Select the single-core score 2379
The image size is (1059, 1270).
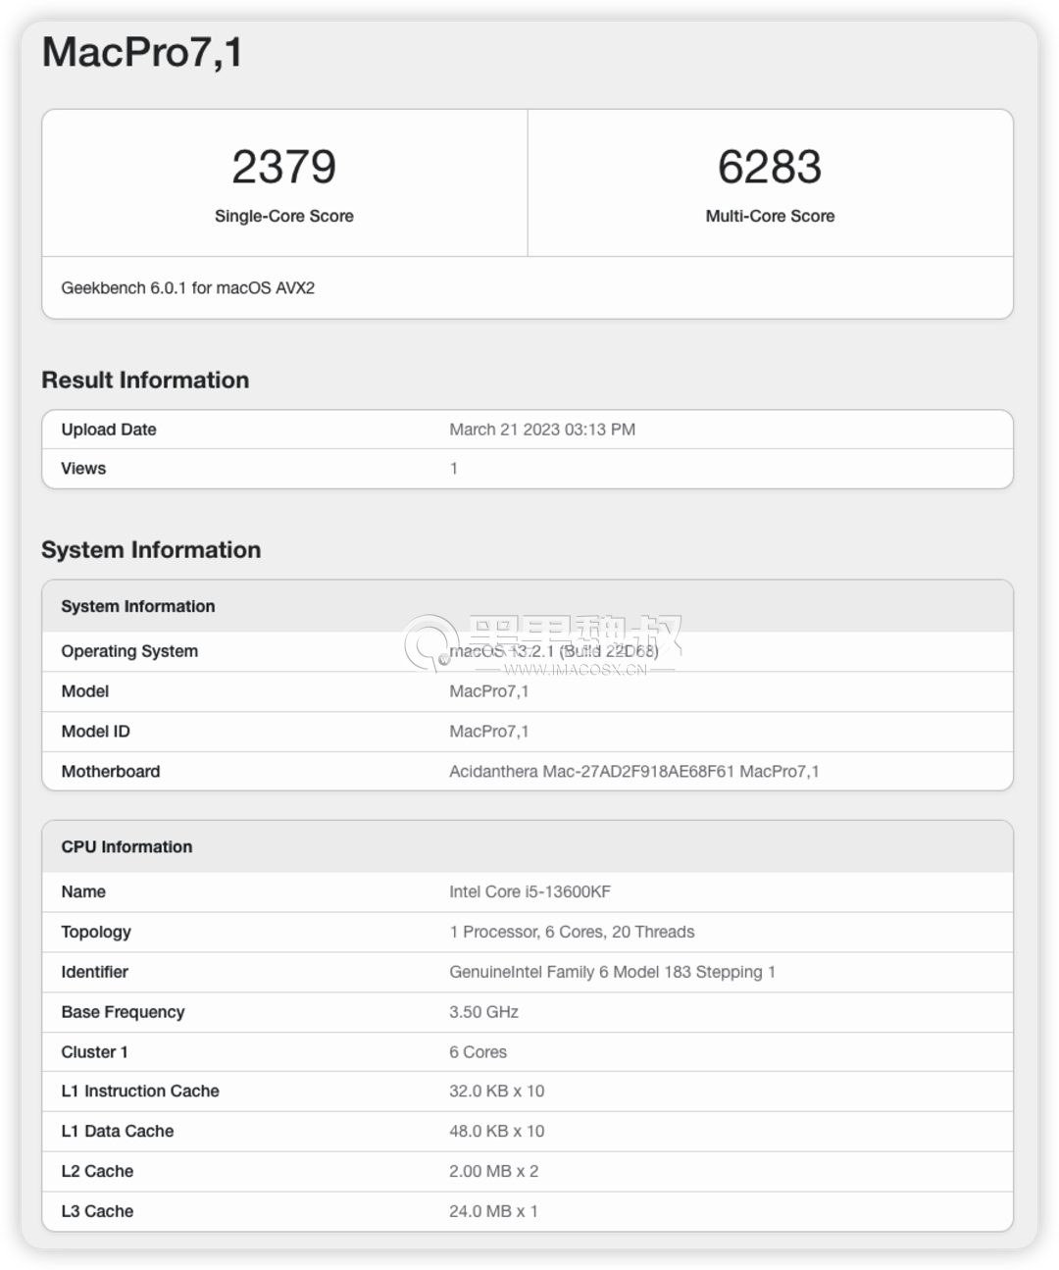(284, 167)
